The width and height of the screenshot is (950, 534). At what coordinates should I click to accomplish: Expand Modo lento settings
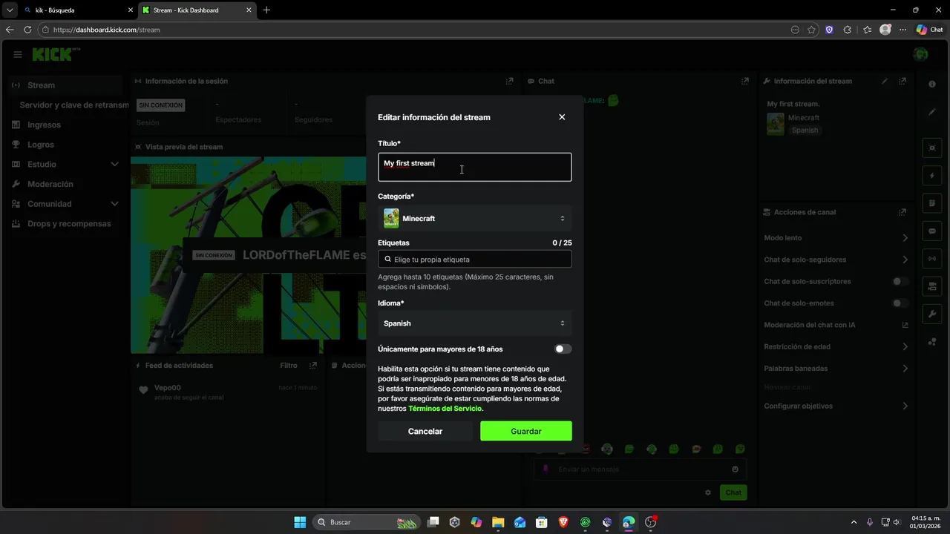[x=836, y=238]
